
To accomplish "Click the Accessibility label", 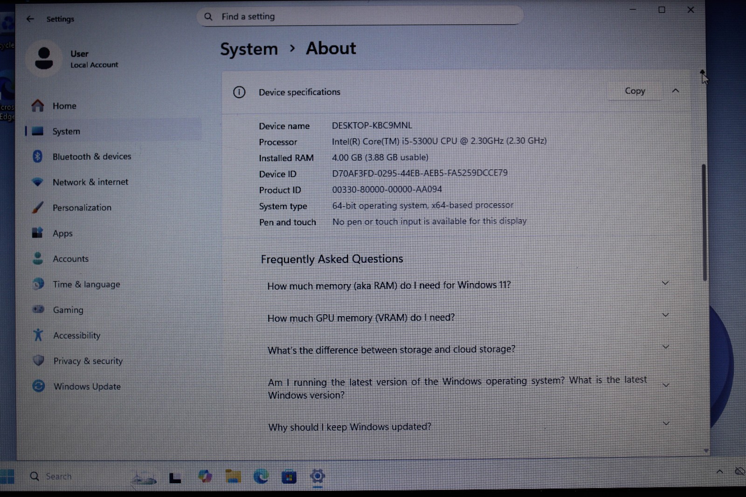I will tap(76, 335).
